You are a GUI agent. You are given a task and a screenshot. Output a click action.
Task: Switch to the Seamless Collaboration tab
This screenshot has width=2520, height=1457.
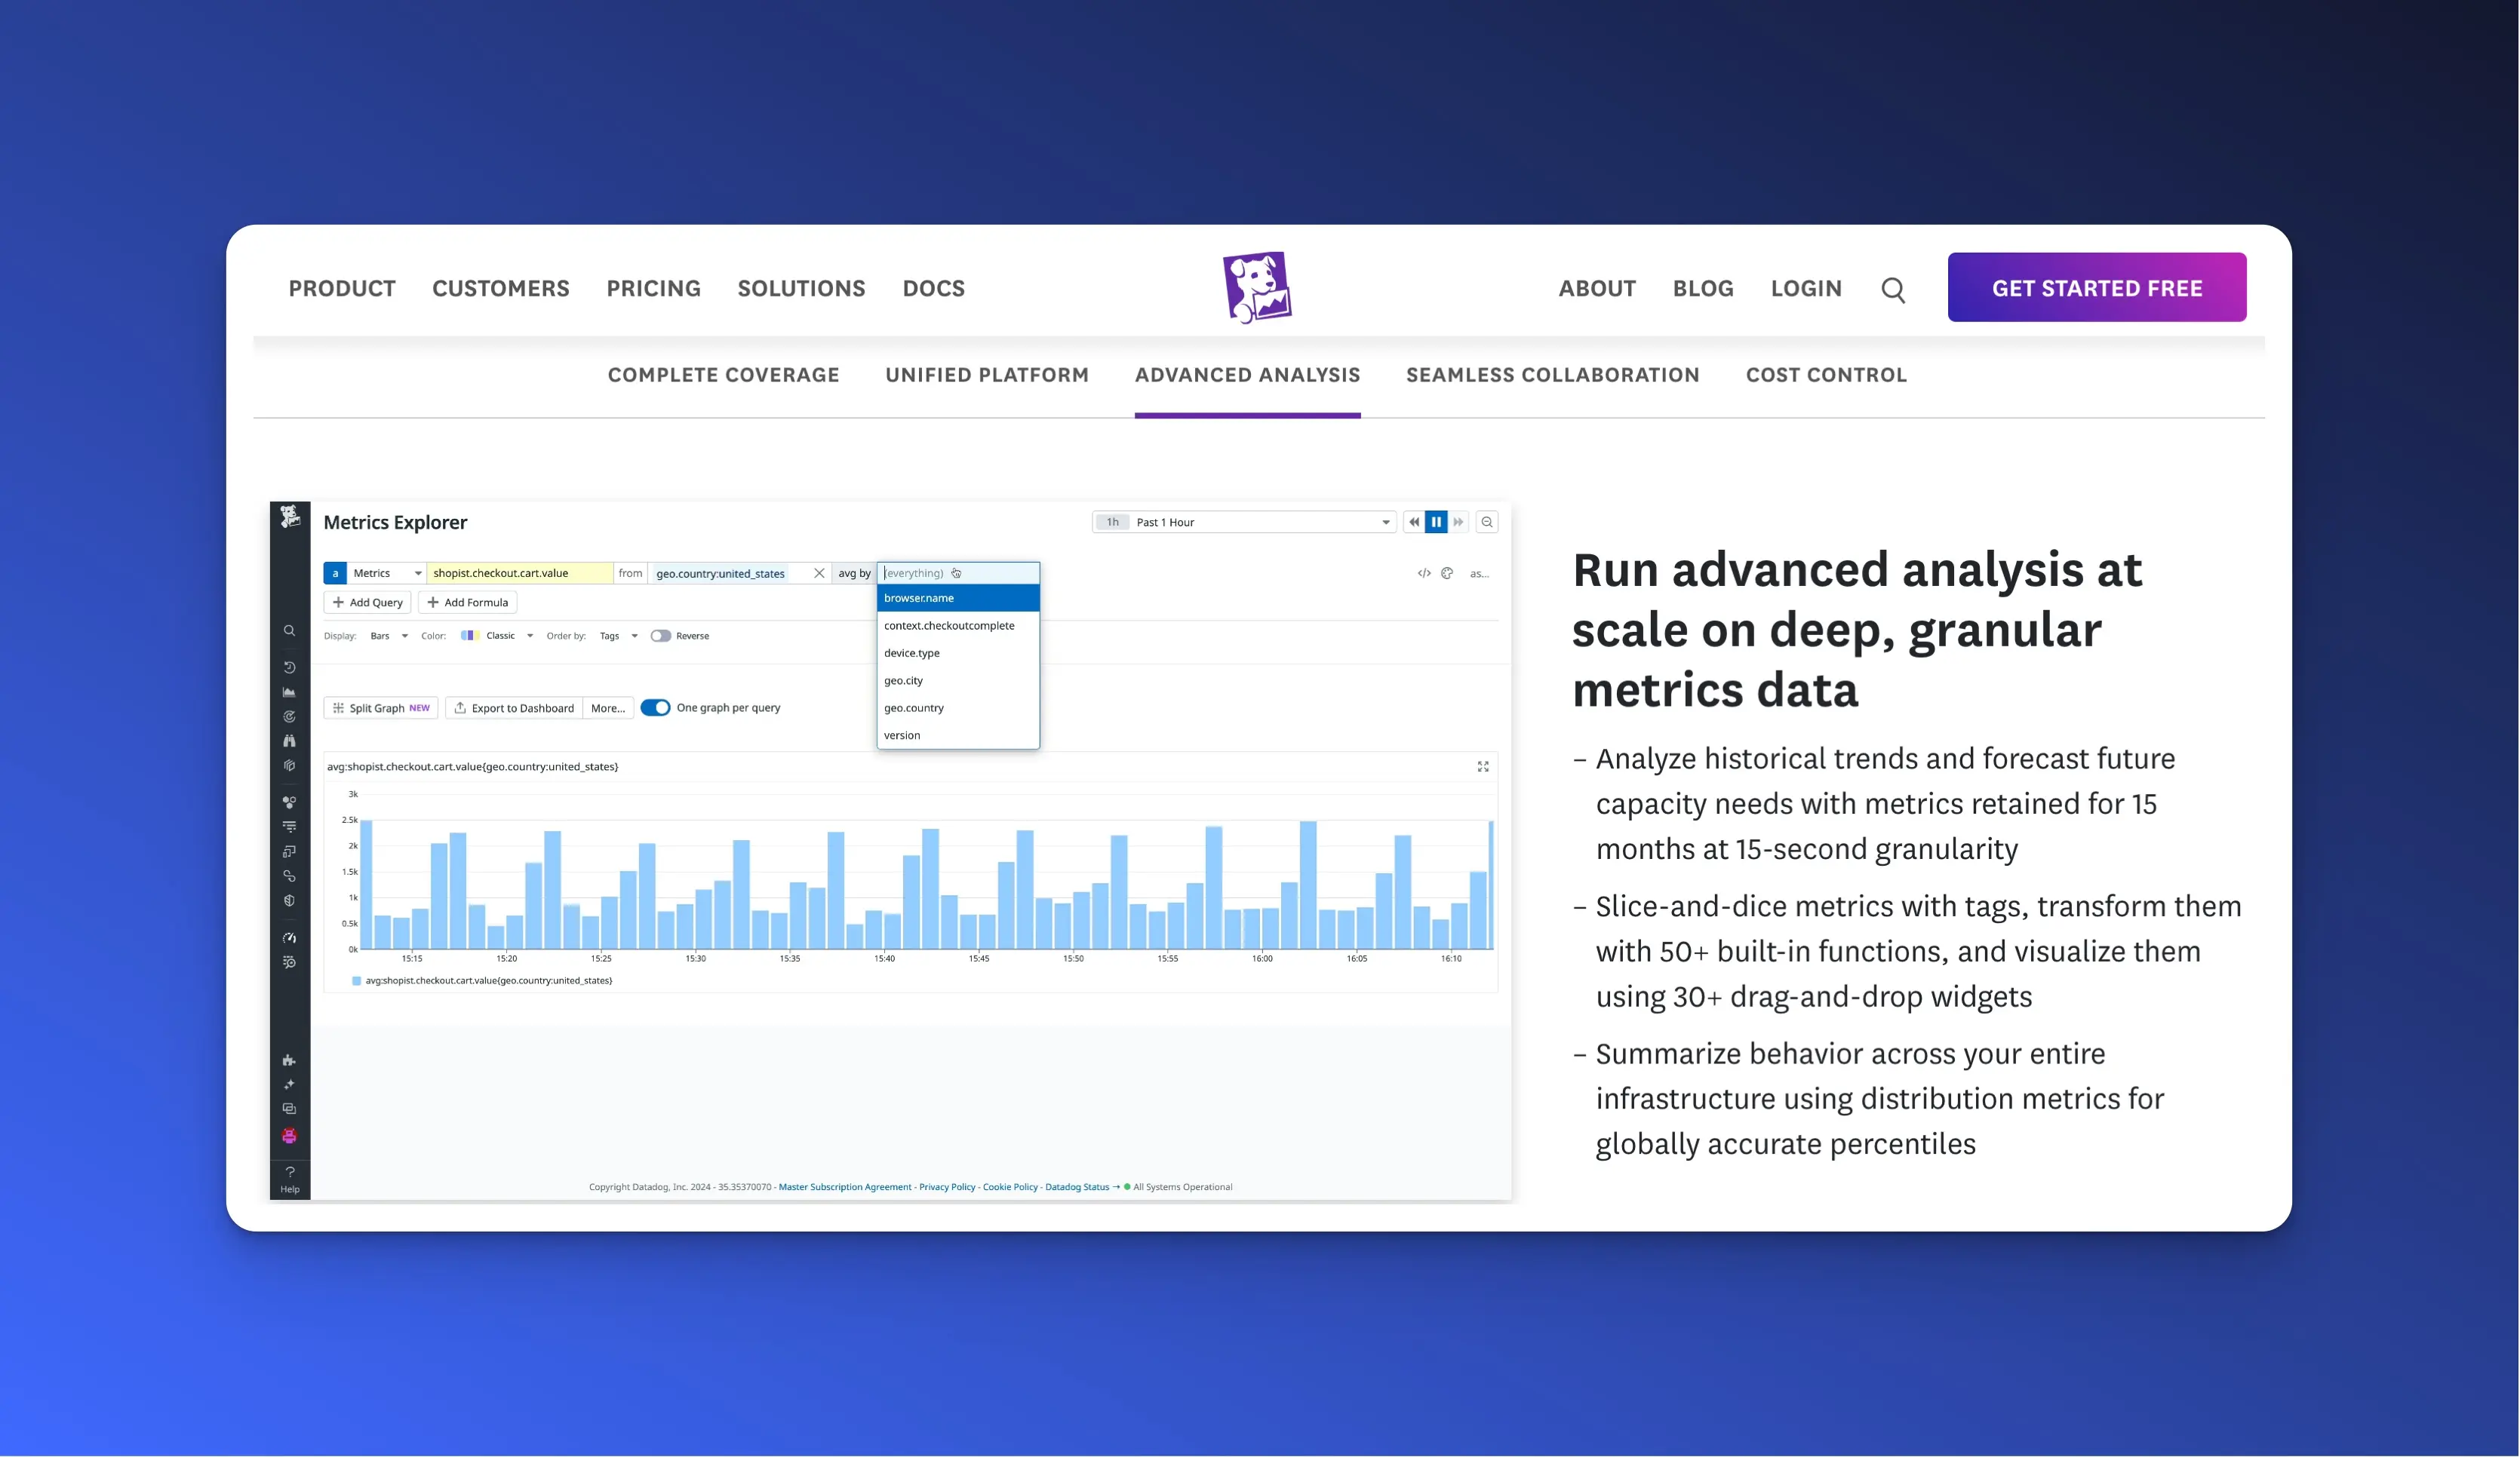click(x=1552, y=375)
